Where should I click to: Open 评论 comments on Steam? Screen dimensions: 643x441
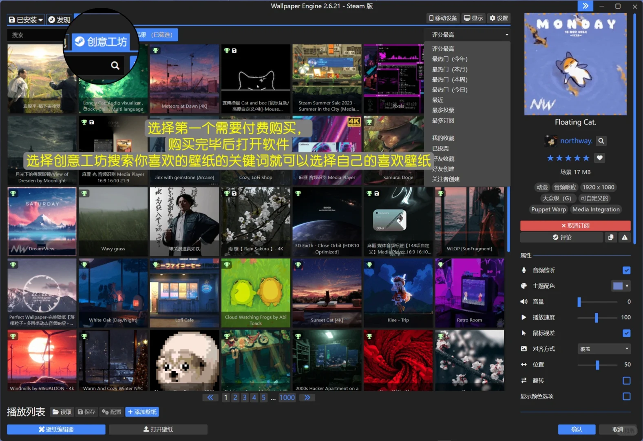tap(561, 237)
